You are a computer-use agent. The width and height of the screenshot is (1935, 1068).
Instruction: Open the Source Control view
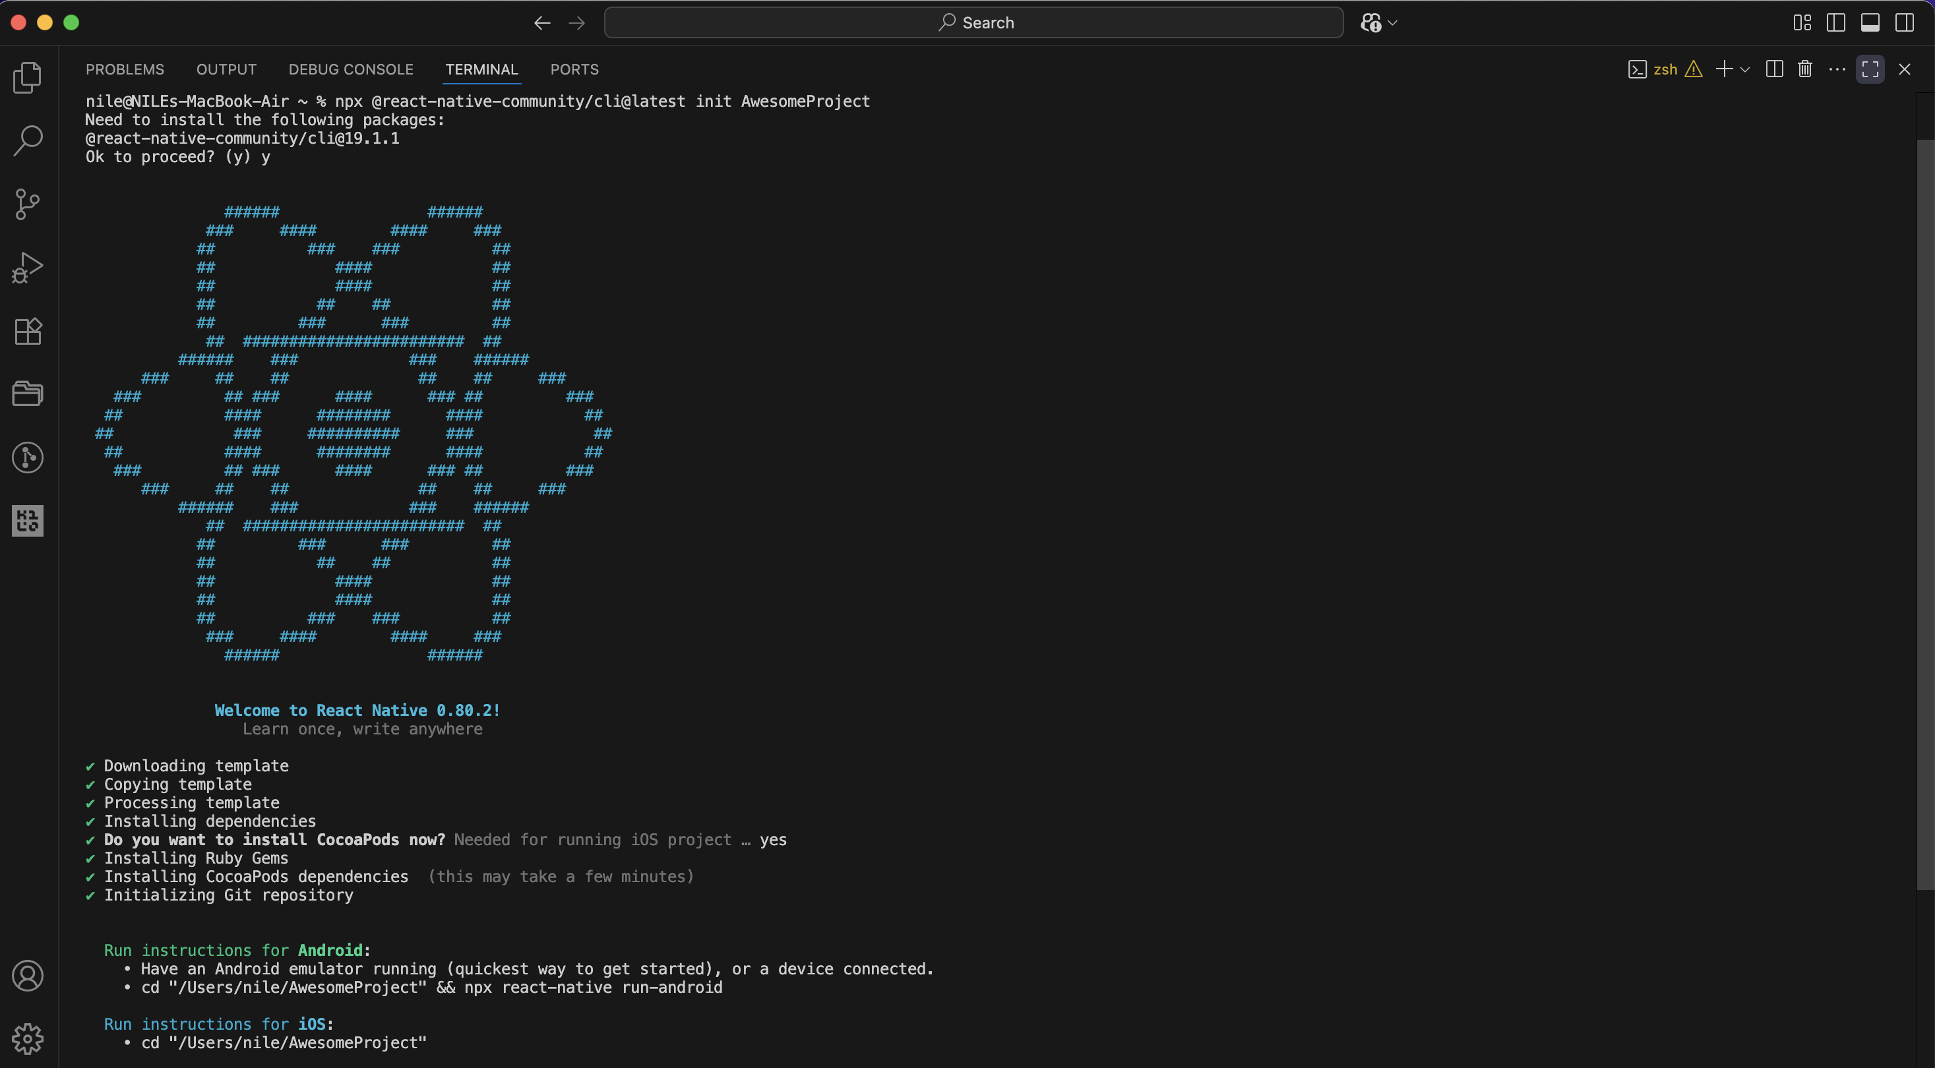28,204
